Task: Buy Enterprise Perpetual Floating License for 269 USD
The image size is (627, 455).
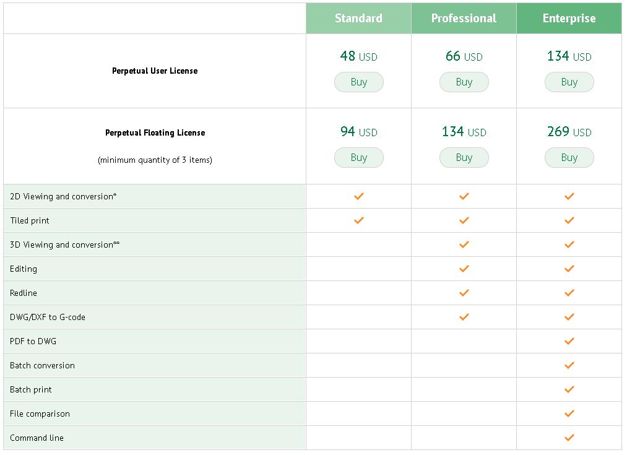Action: tap(569, 158)
